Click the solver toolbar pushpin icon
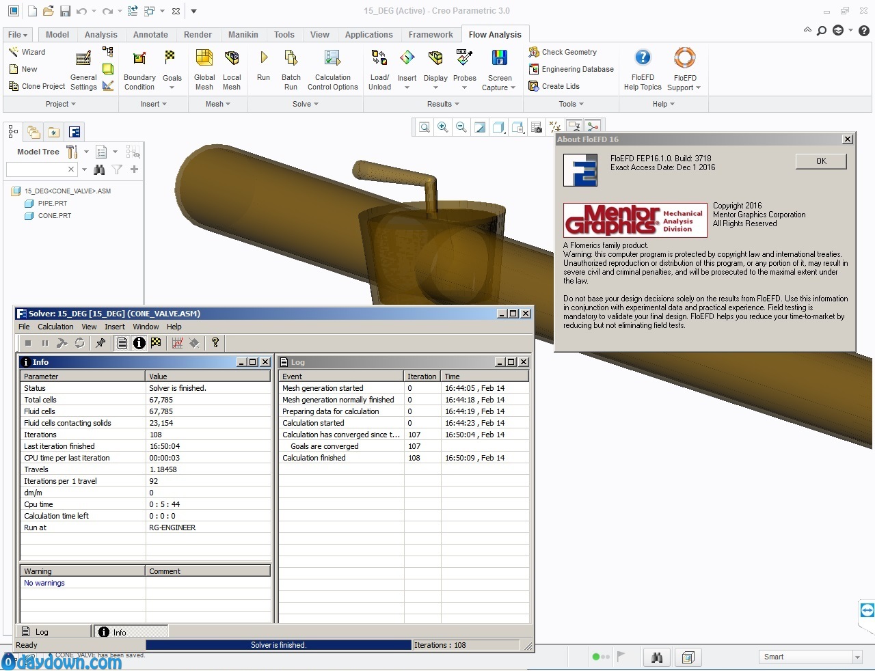The image size is (875, 671). coord(100,343)
